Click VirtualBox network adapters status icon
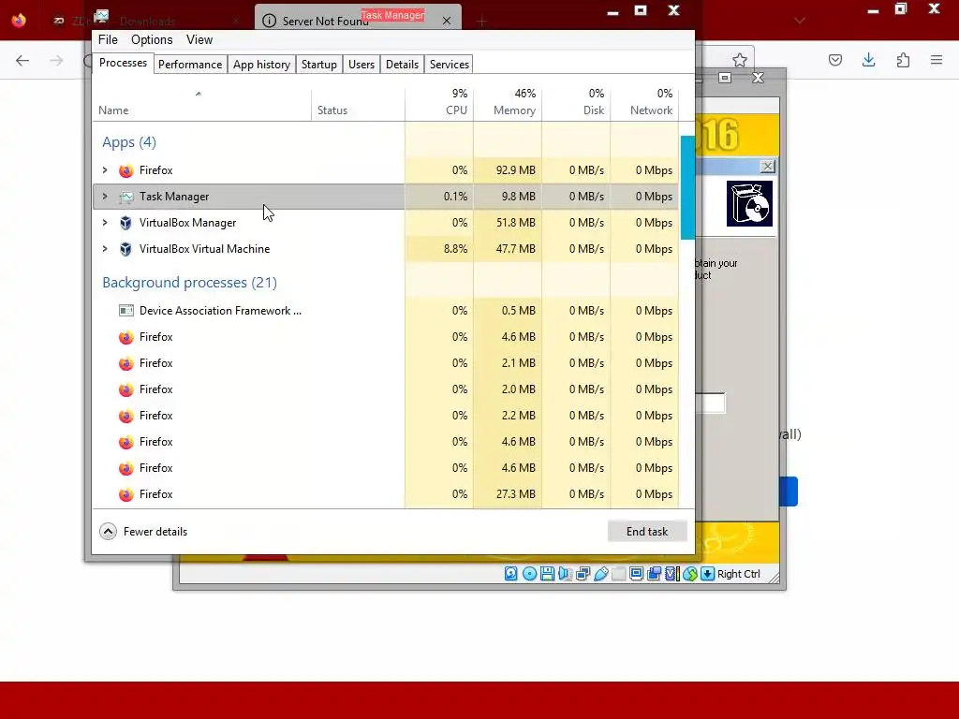Image resolution: width=959 pixels, height=719 pixels. 583,574
